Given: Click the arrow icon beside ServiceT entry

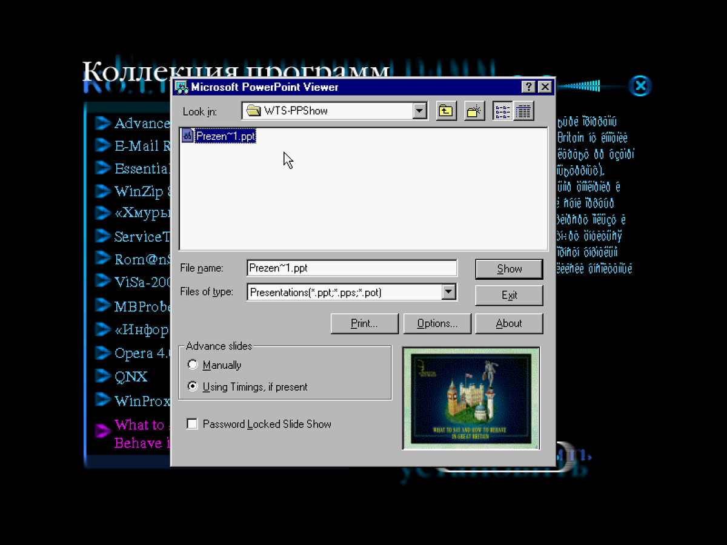Looking at the screenshot, I should coord(102,237).
